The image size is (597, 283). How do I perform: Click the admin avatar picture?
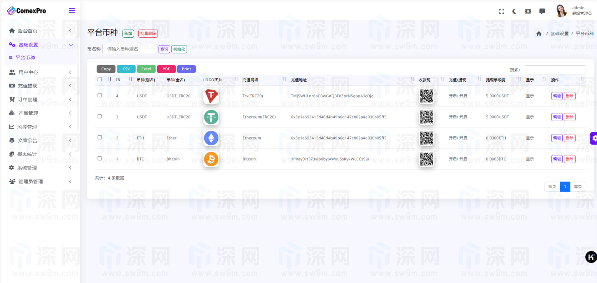[x=561, y=11]
